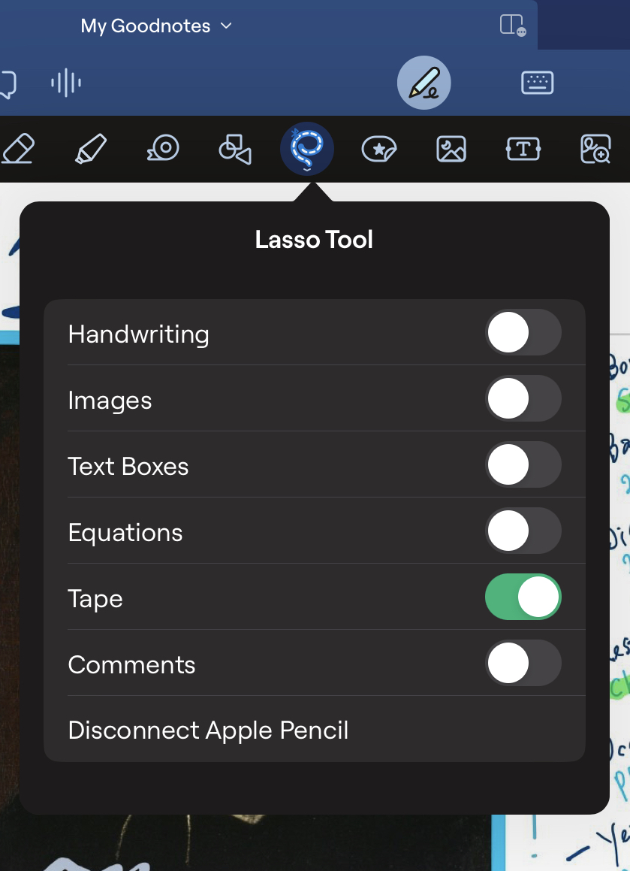Select the Image insertion tool
Viewport: 630px width, 871px height.
[x=451, y=149]
